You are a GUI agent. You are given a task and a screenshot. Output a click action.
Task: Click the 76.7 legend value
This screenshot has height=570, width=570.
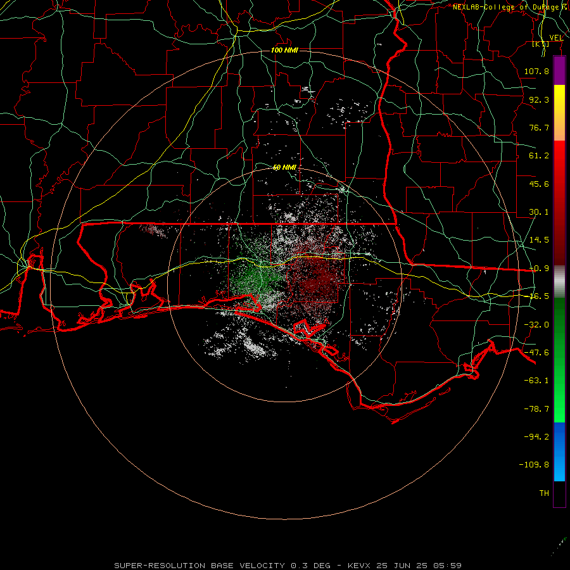[539, 127]
